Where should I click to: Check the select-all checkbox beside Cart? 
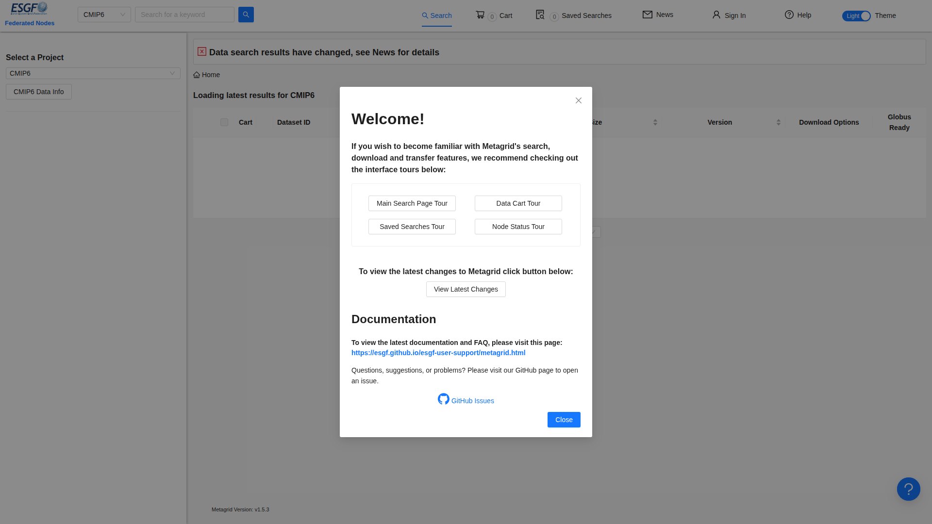[x=224, y=122]
